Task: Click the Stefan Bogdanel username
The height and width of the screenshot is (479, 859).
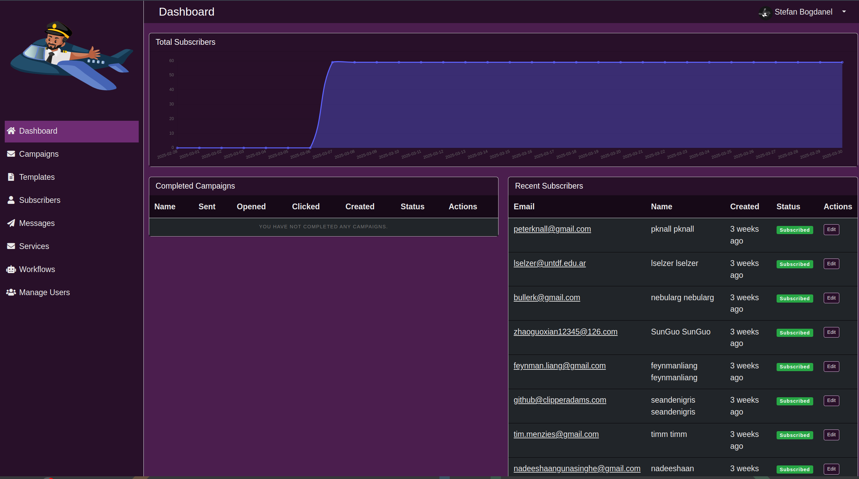Action: coord(803,12)
